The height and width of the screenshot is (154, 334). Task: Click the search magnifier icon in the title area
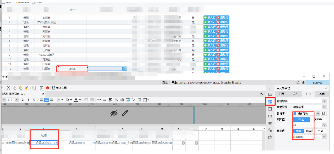point(298,82)
